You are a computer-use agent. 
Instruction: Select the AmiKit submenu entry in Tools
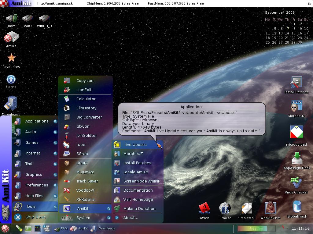coord(86,209)
